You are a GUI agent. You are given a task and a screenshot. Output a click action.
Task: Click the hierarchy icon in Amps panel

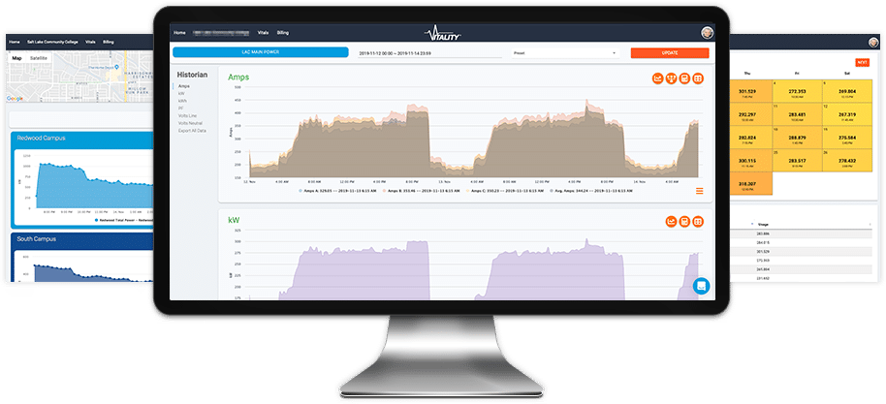(671, 78)
